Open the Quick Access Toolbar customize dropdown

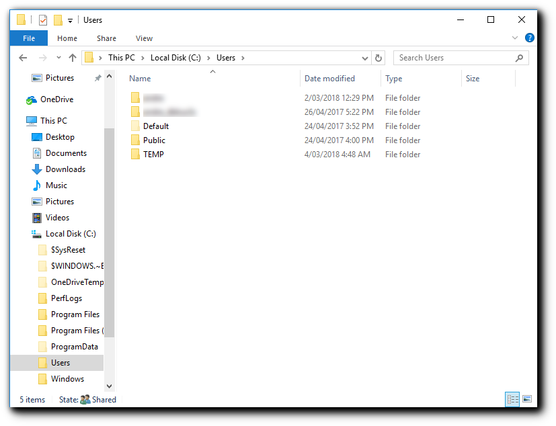(x=69, y=20)
